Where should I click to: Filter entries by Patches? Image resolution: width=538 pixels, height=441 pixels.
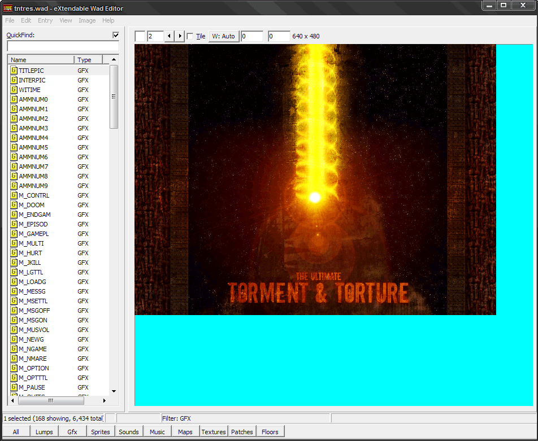(x=242, y=432)
